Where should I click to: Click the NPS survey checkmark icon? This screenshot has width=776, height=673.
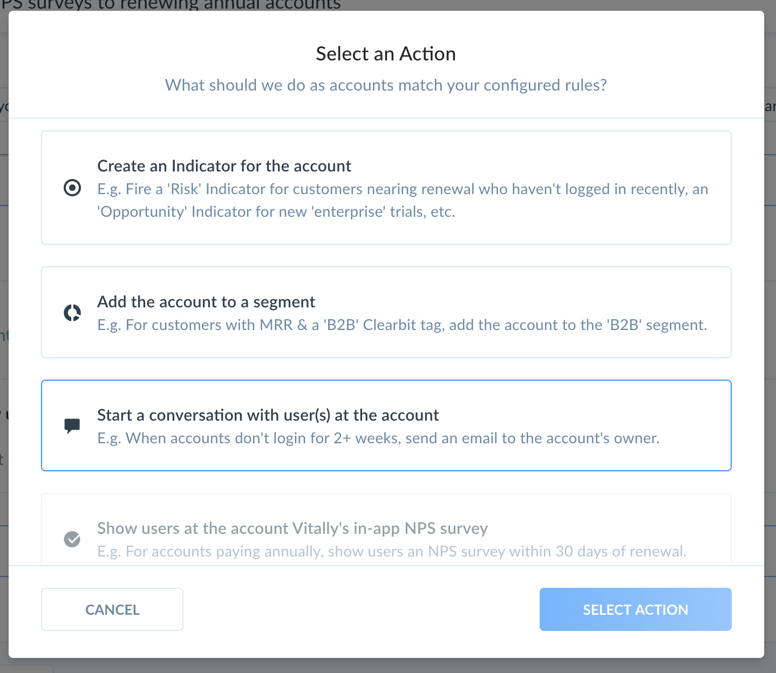(72, 539)
